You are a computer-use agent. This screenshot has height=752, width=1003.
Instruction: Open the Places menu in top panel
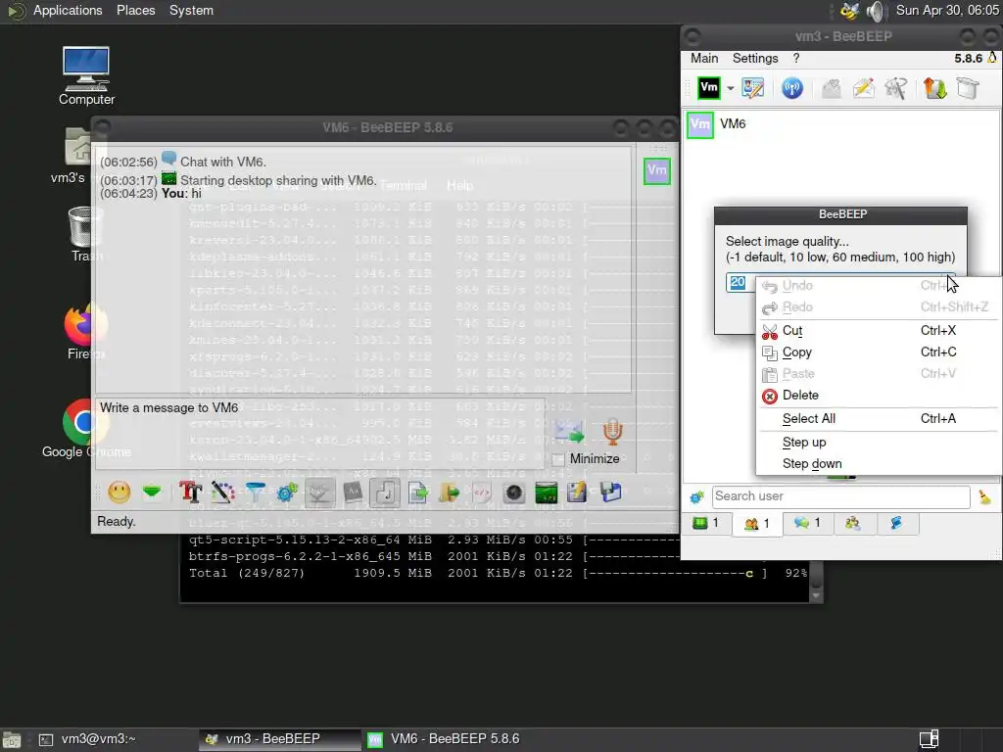coord(135,10)
